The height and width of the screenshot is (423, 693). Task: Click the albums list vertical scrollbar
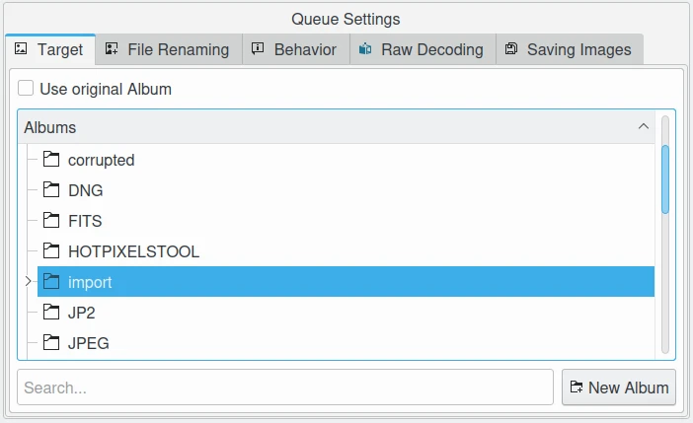coord(665,177)
